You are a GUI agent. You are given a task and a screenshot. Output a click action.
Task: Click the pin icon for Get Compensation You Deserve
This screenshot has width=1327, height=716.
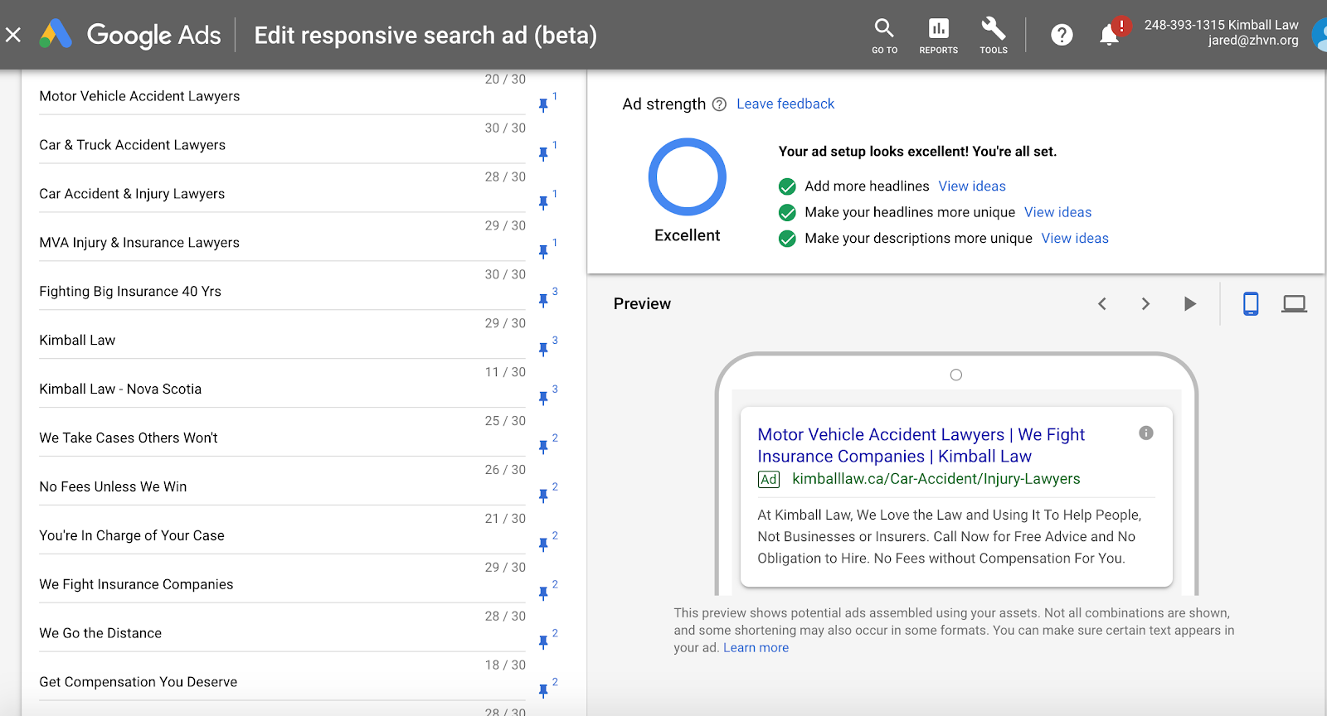coord(543,692)
